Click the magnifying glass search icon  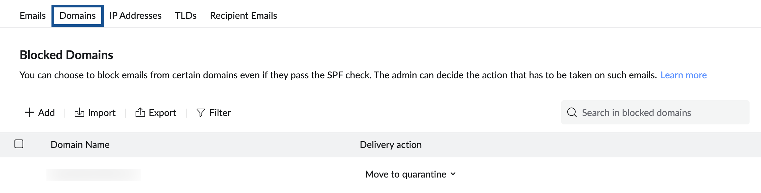(x=572, y=112)
